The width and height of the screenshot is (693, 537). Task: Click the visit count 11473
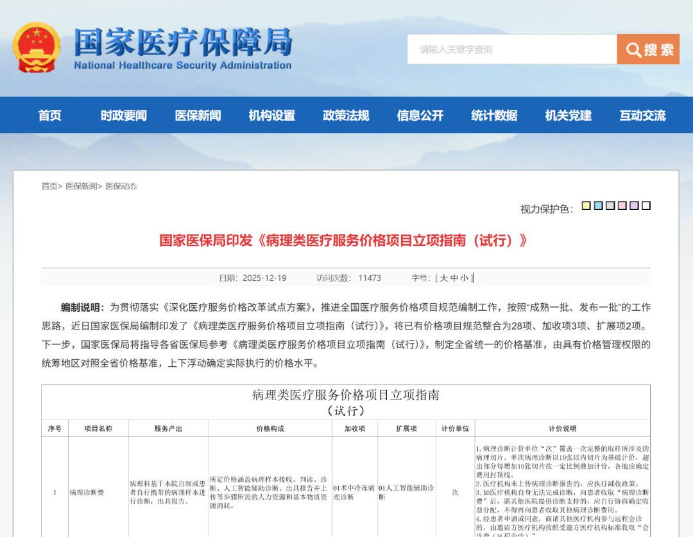(370, 277)
